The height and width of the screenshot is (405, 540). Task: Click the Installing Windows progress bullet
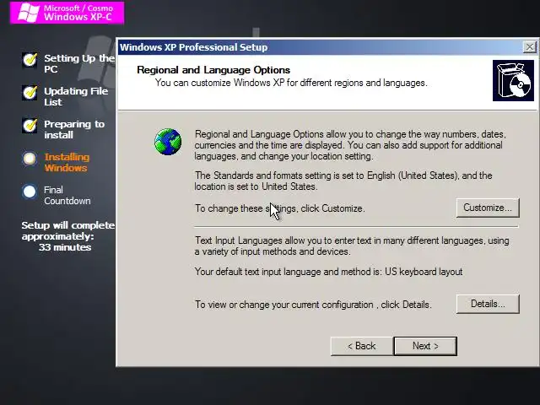pyautogui.click(x=30, y=159)
